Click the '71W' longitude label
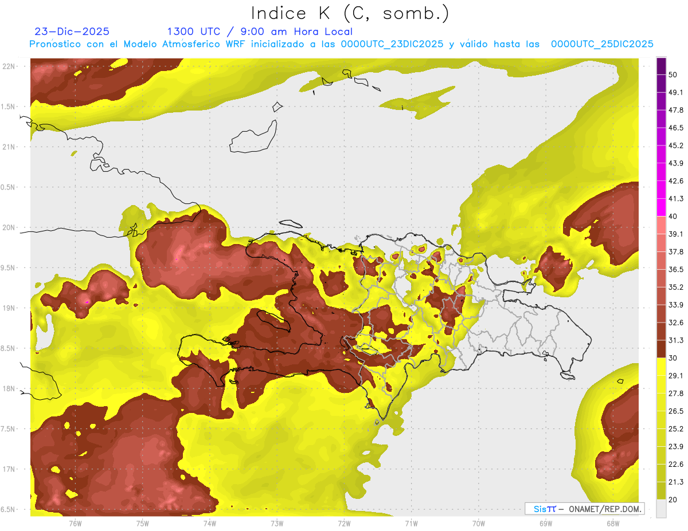 pyautogui.click(x=411, y=524)
